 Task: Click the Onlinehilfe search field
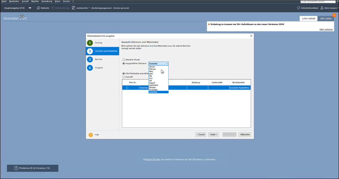coord(317,2)
